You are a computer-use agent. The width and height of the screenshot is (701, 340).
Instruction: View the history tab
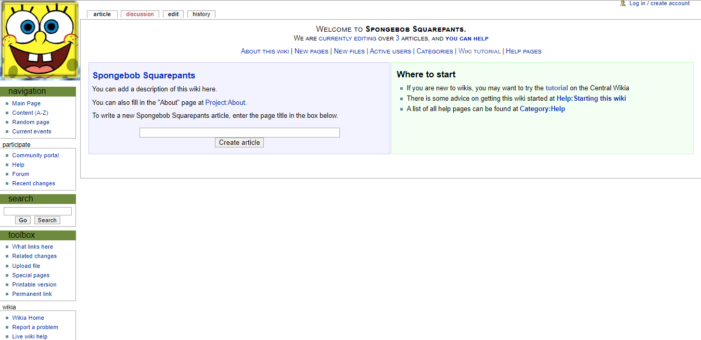pyautogui.click(x=201, y=14)
